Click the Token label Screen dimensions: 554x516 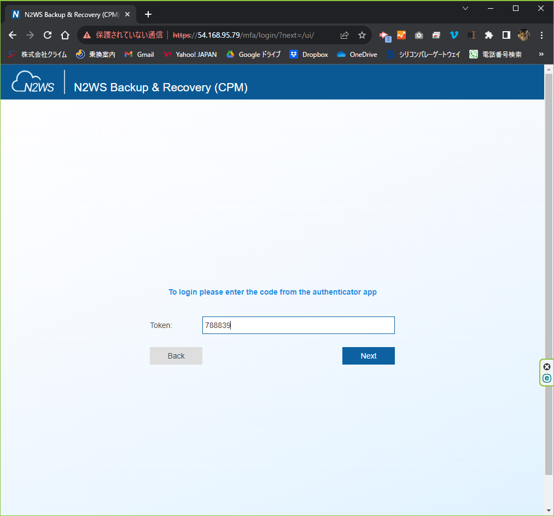(x=161, y=325)
